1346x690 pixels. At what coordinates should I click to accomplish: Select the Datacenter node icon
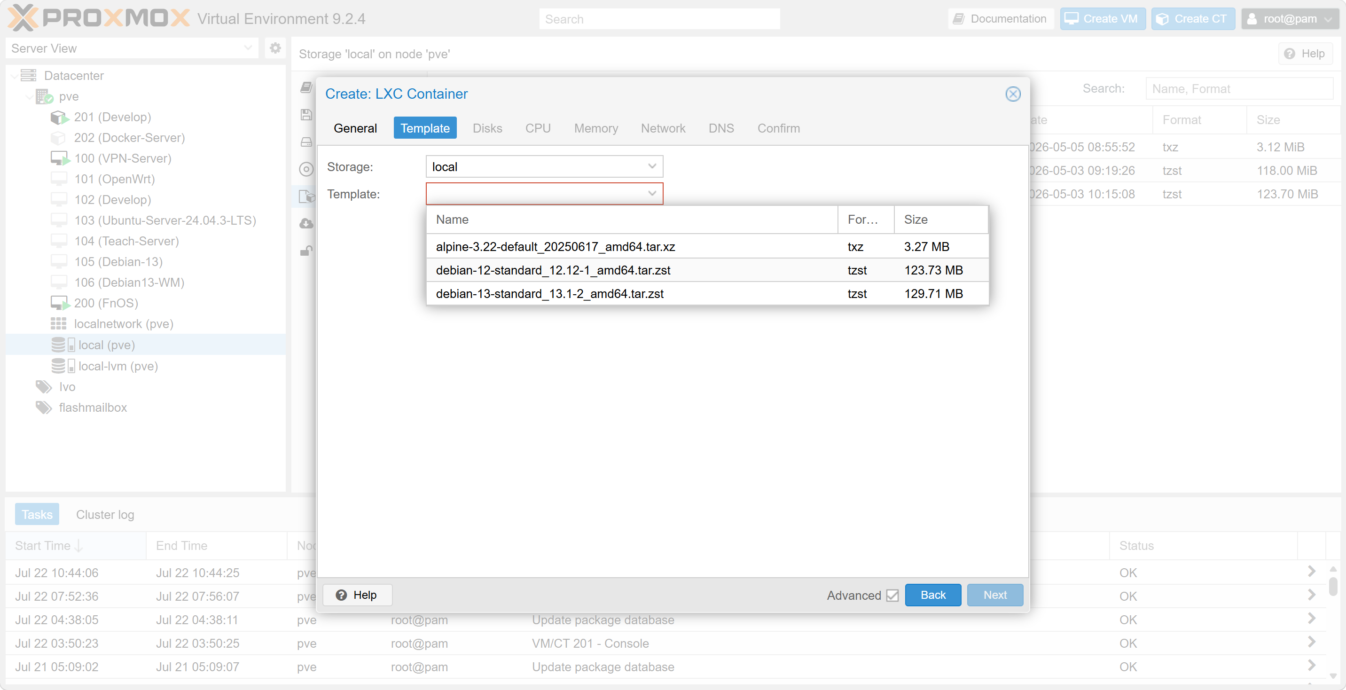[x=28, y=76]
